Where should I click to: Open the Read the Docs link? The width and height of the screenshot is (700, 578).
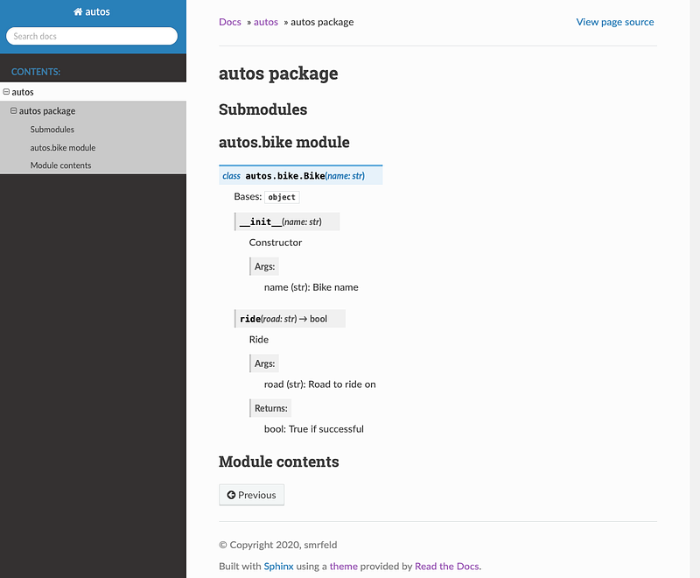click(447, 567)
